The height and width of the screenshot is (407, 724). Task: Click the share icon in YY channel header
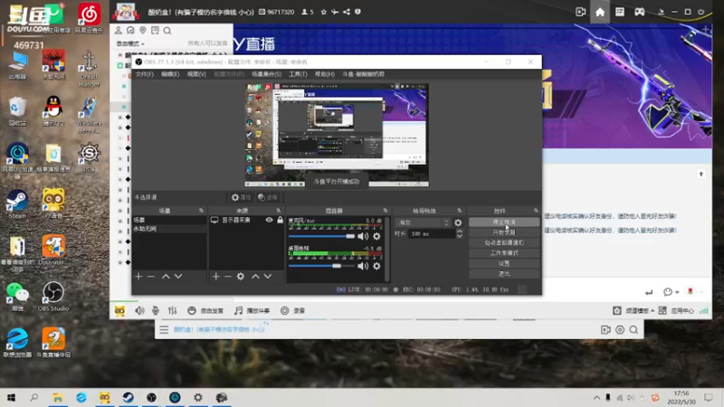tap(347, 12)
